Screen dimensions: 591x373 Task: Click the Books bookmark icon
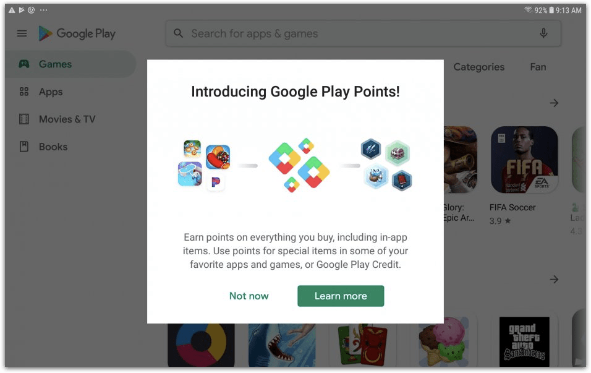click(24, 147)
